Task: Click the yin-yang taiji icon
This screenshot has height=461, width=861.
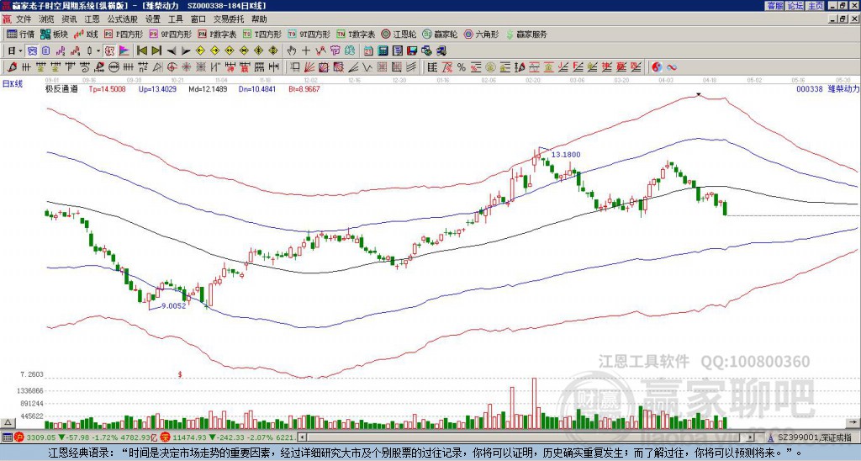Action: coord(657,67)
